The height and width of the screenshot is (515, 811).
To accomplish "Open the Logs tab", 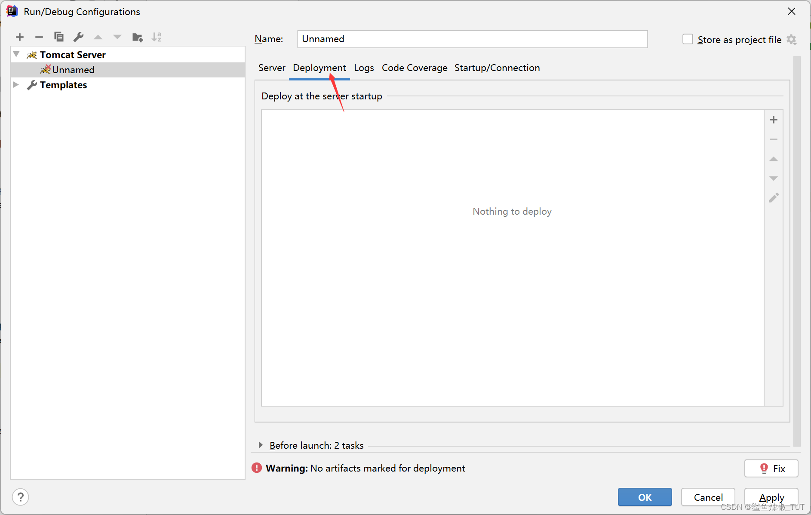I will tap(364, 68).
